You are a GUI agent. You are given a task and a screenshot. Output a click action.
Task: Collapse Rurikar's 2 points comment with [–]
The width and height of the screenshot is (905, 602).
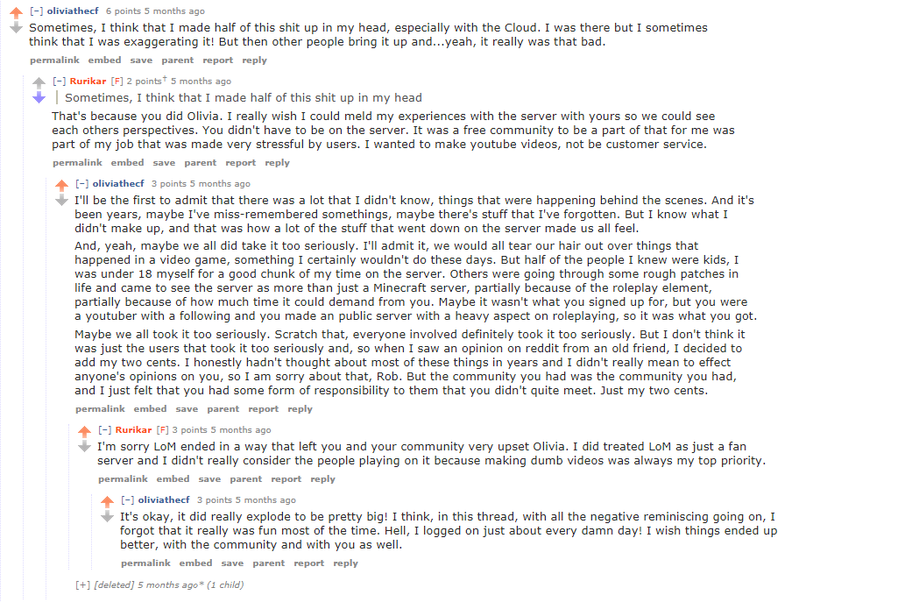(59, 81)
